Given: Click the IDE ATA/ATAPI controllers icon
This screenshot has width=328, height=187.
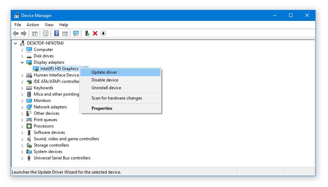Looking at the screenshot, I should (x=29, y=81).
